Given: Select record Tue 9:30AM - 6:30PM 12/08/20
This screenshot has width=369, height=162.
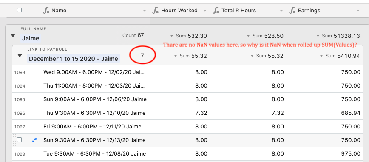Looking at the screenshot, I should tap(94, 154).
